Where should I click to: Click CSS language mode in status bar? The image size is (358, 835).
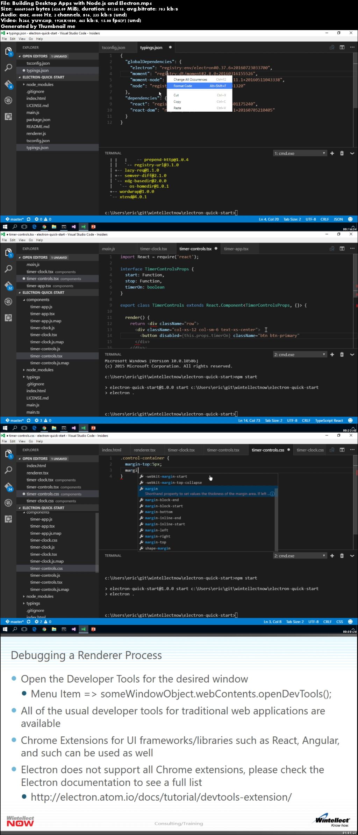click(x=339, y=622)
